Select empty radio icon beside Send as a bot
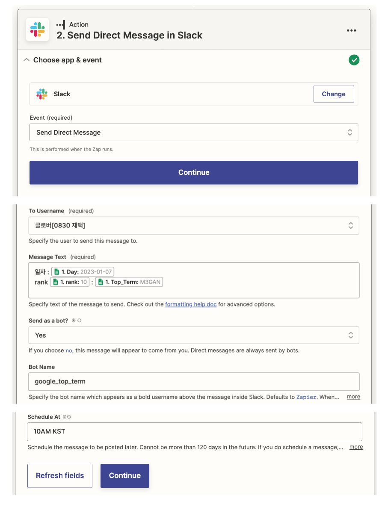Viewport: 385px width, 507px height. (x=79, y=321)
